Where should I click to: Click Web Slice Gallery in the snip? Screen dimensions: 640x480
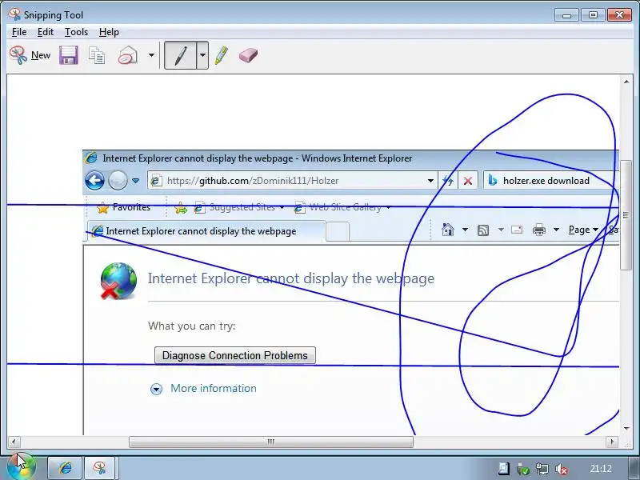coord(342,207)
